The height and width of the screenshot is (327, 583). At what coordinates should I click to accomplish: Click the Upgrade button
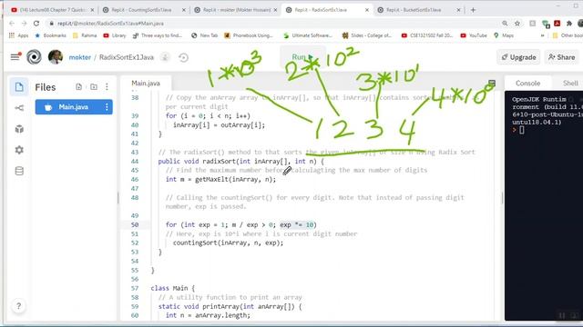[x=518, y=57]
